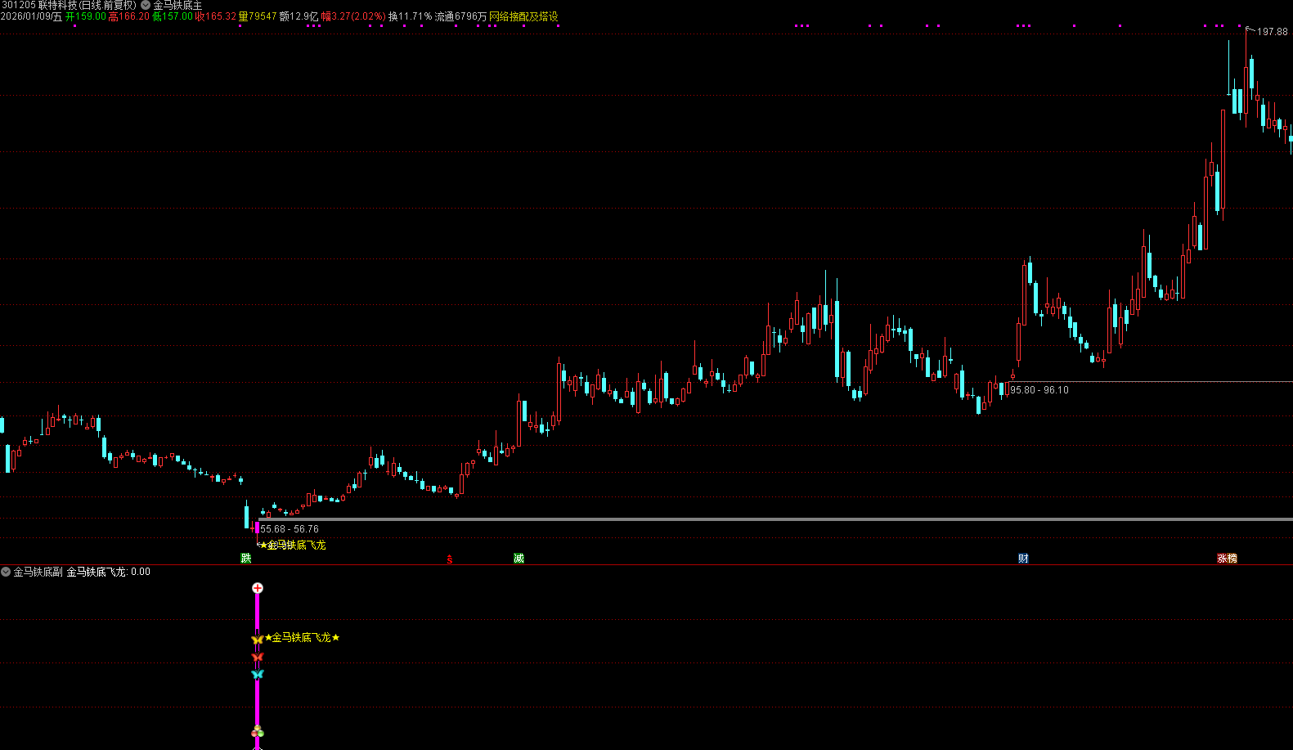Click the stock title 联特科技(日线,前复权)
The height and width of the screenshot is (750, 1293).
(87, 5)
